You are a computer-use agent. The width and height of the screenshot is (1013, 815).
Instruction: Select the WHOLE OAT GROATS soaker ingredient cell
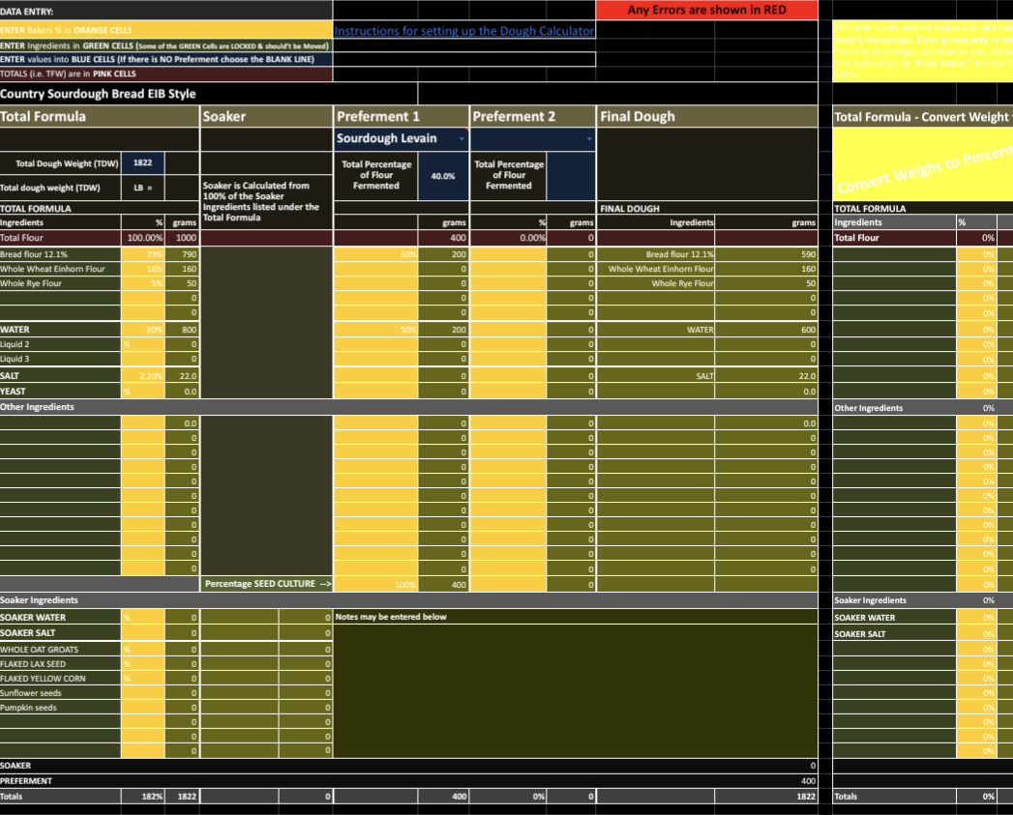[60, 650]
